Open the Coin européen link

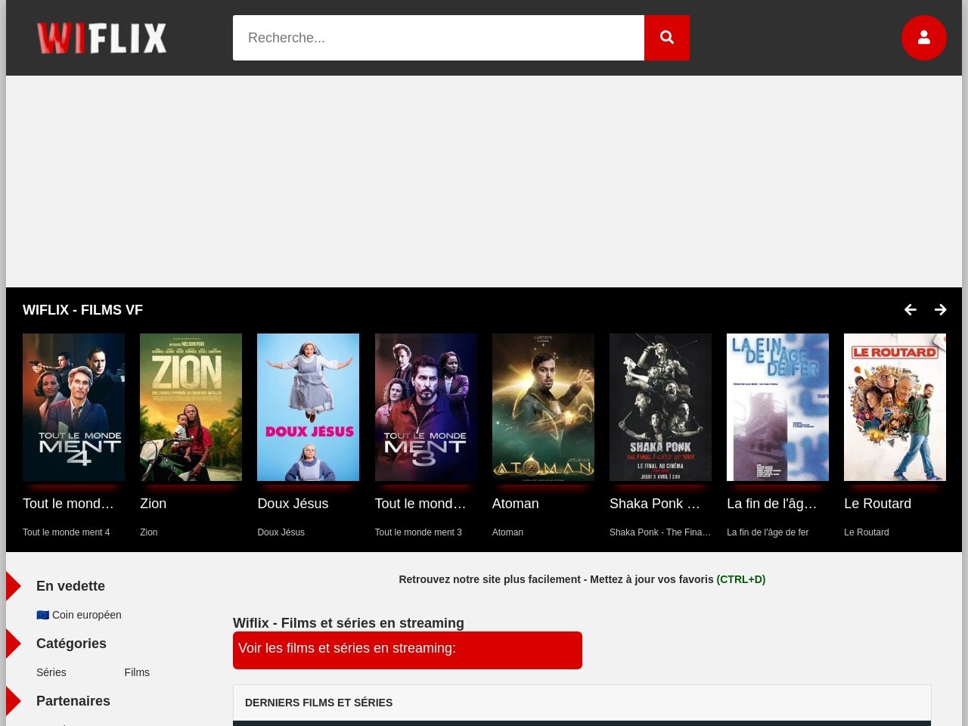pos(79,615)
